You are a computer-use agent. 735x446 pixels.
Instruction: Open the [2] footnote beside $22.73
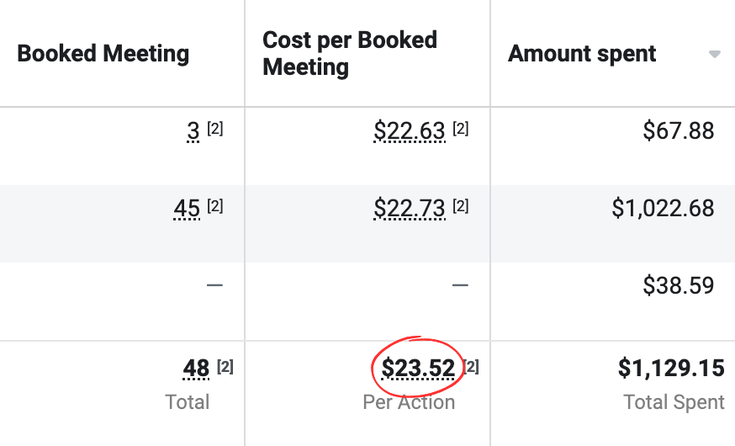tap(461, 206)
